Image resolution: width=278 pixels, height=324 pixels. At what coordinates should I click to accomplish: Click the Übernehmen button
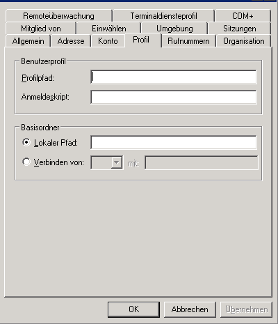246,309
